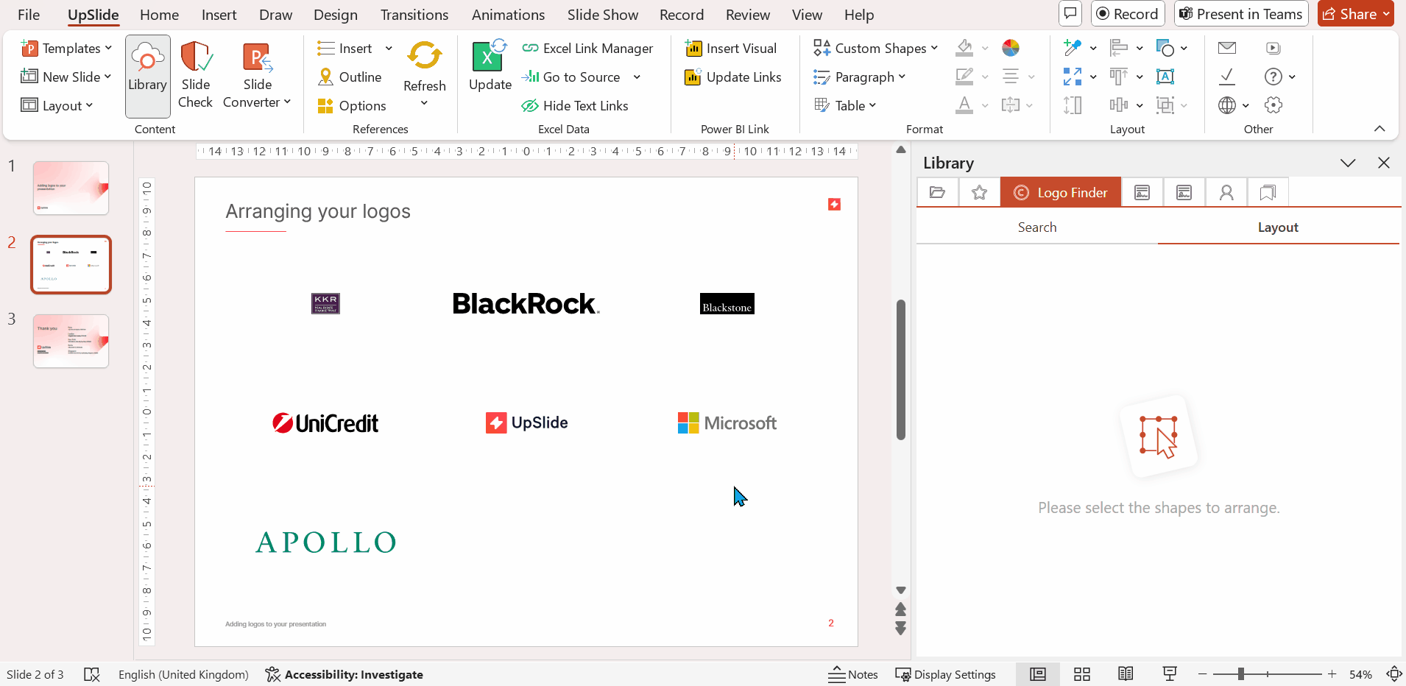
Task: Click Update Links for Power BI
Action: 733,77
